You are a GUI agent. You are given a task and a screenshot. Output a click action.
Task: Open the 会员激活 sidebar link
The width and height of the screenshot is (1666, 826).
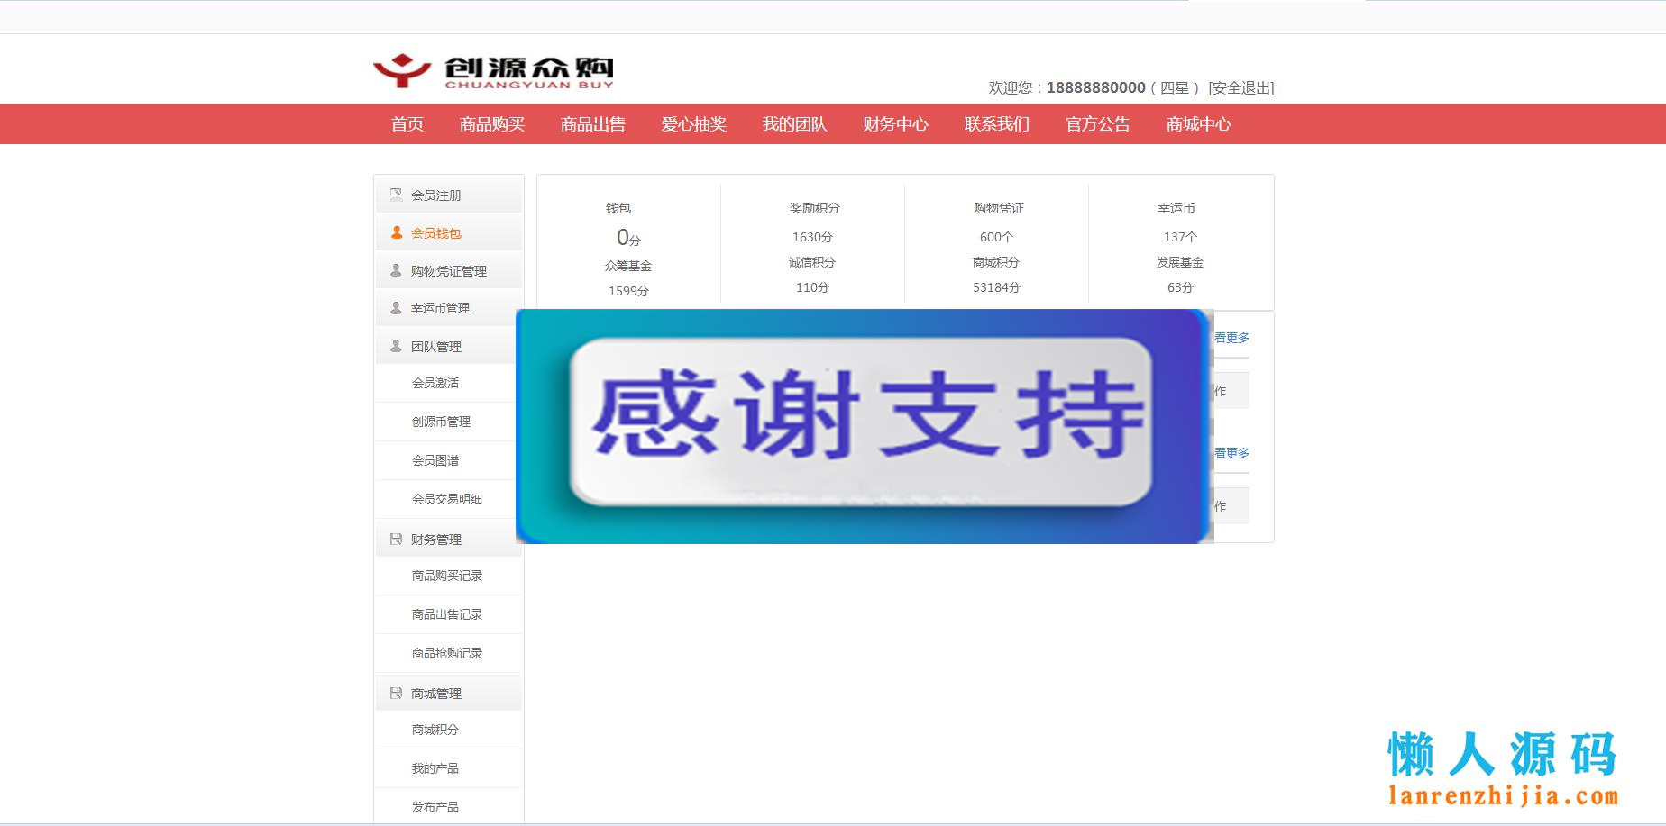point(435,383)
